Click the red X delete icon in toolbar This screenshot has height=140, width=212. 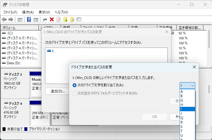click(x=52, y=20)
